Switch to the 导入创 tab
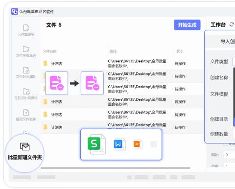The height and width of the screenshot is (189, 235). click(x=228, y=42)
